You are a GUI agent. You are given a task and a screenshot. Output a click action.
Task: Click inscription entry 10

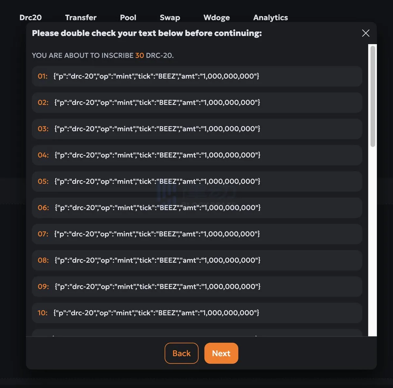[x=197, y=313]
